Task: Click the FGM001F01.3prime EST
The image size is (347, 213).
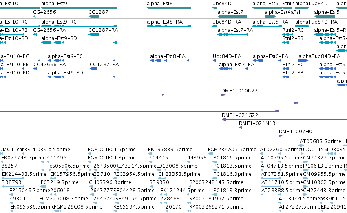Action: pyautogui.click(x=90, y=162)
